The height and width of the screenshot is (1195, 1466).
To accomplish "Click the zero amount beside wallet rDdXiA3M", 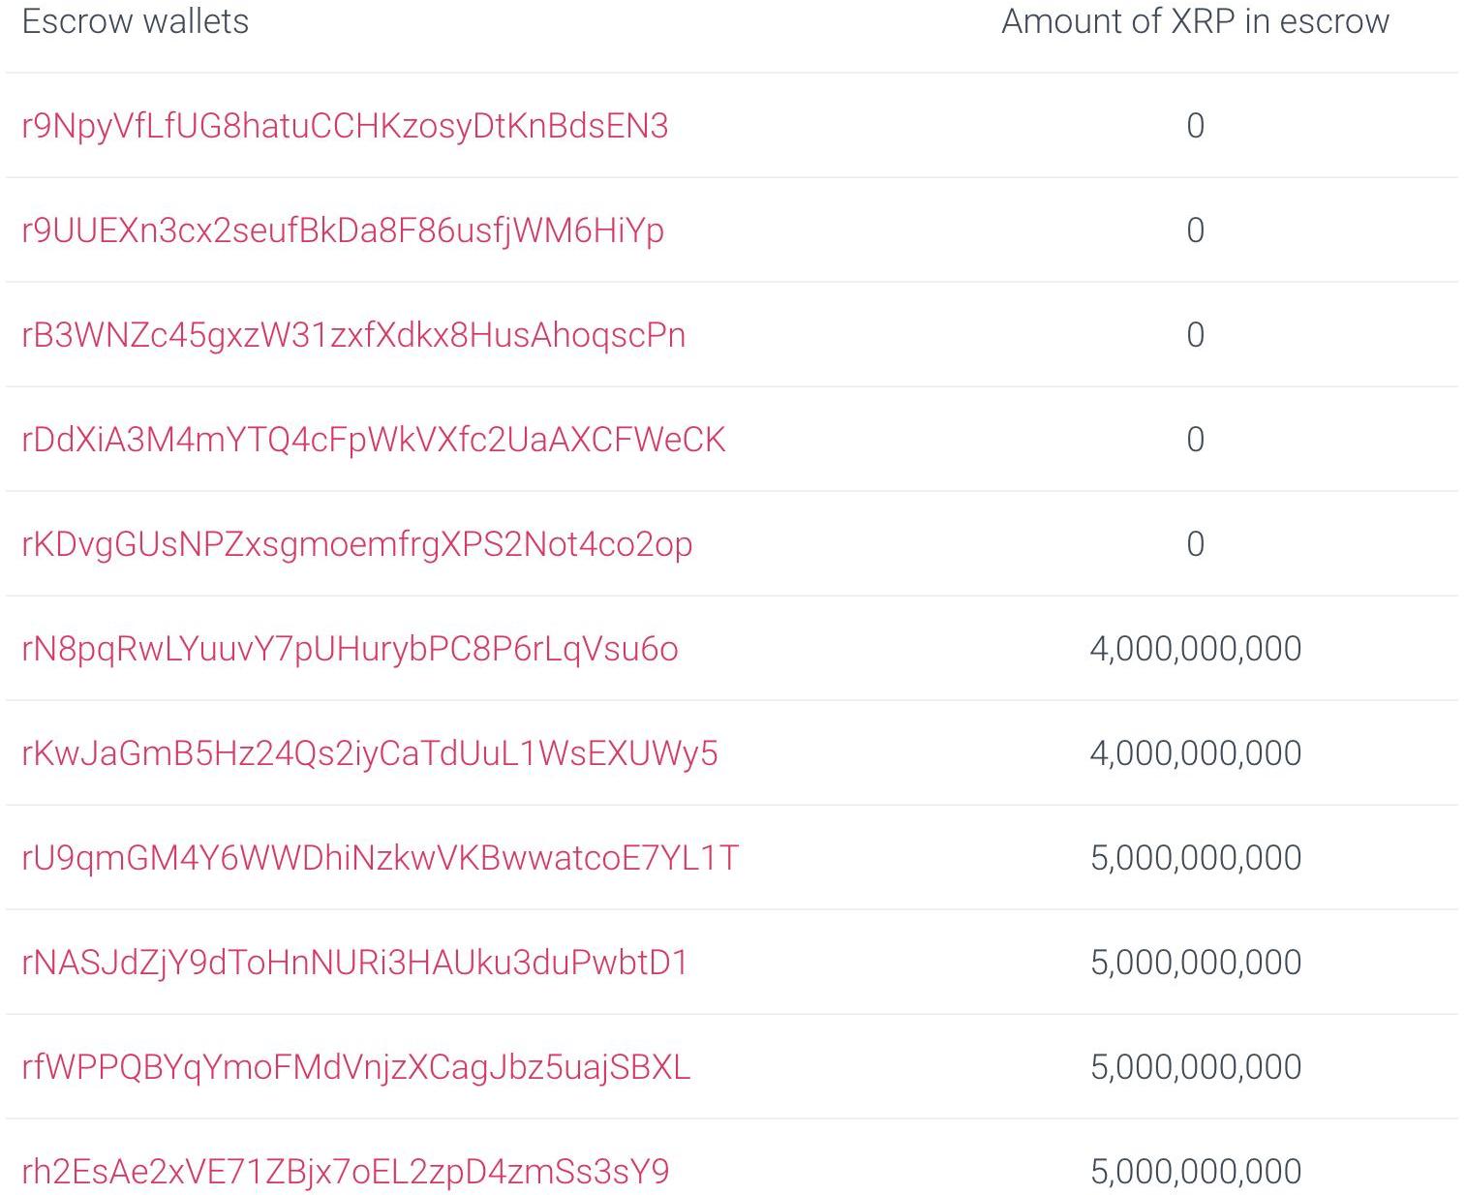I will [x=1195, y=440].
